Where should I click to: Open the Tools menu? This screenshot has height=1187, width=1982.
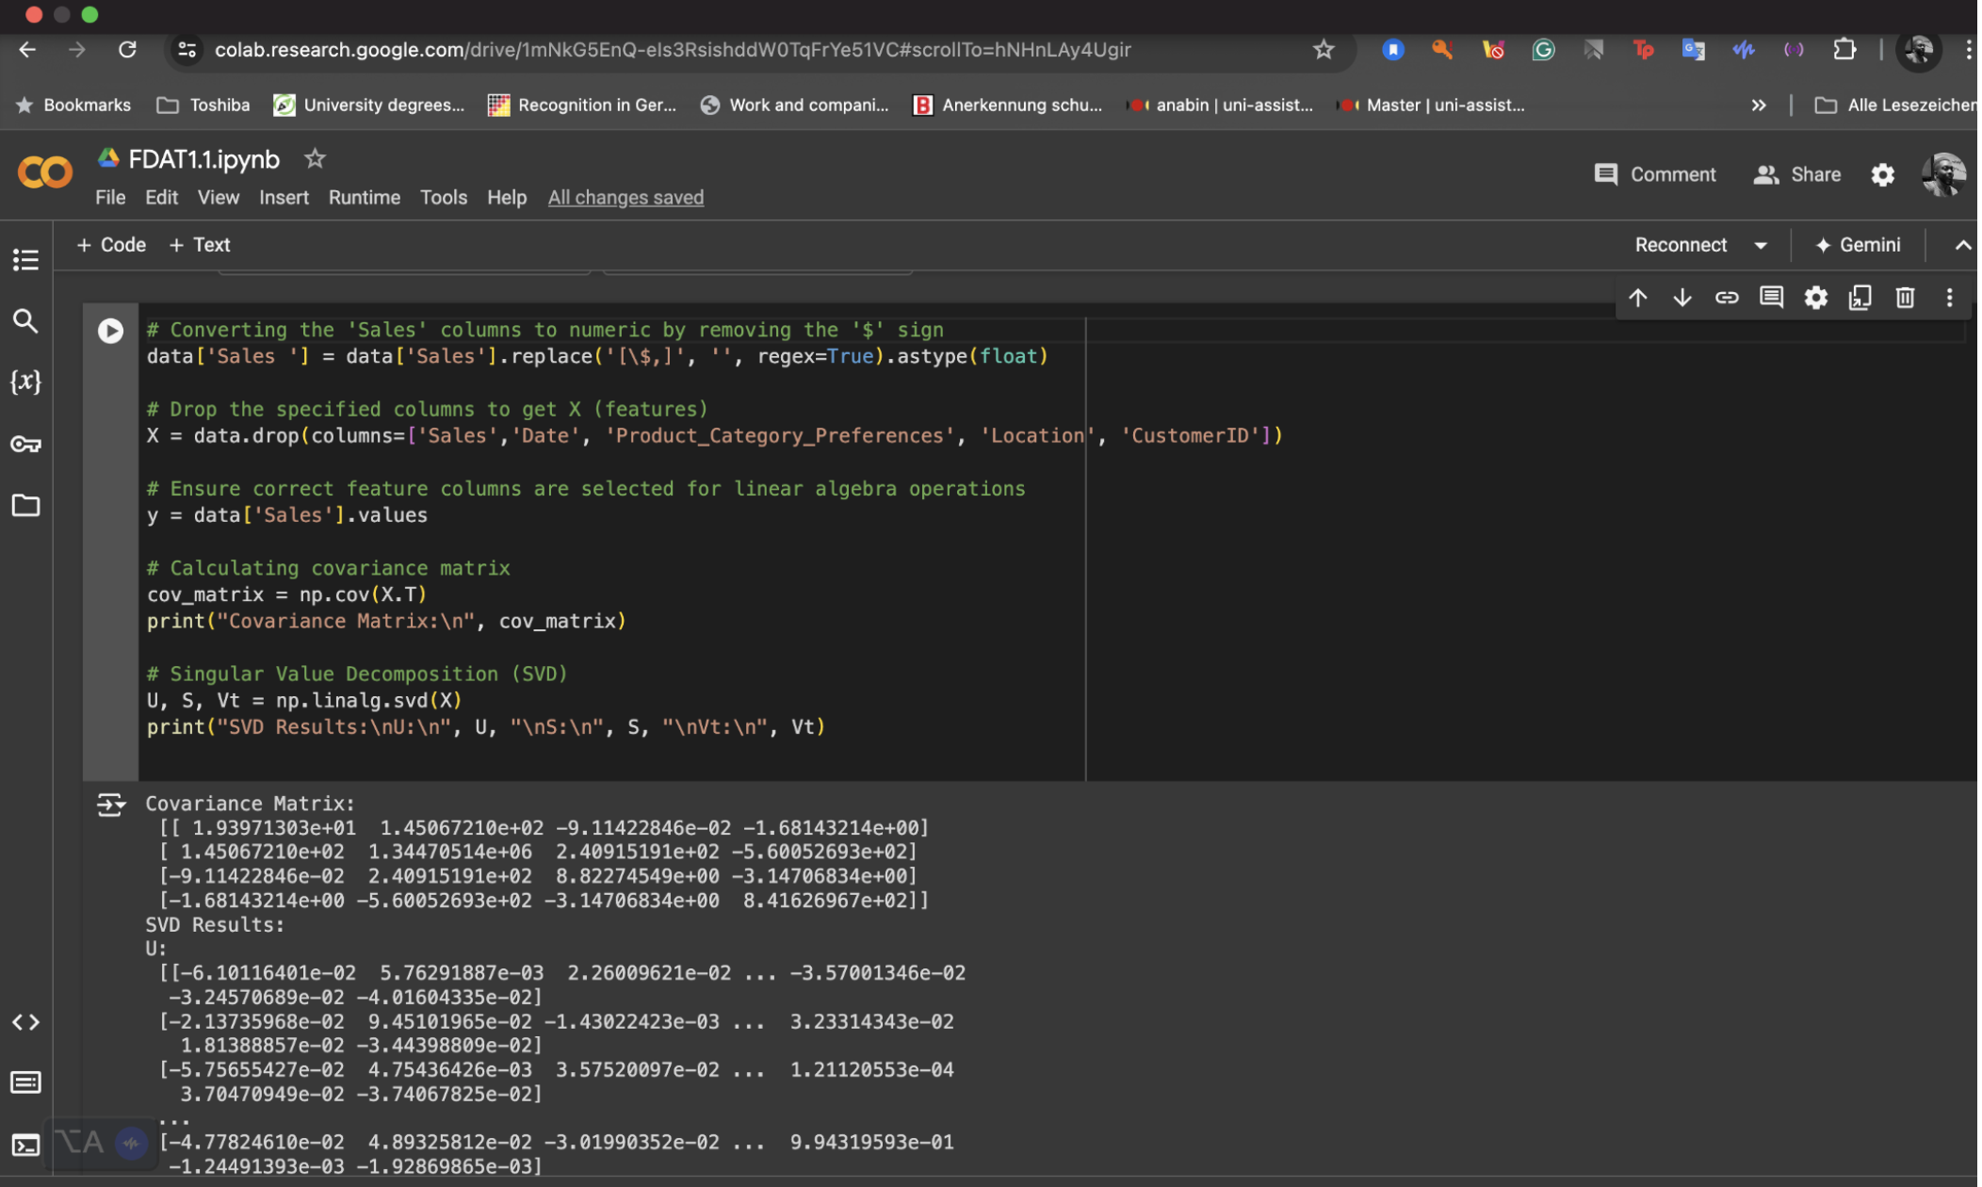(x=443, y=198)
